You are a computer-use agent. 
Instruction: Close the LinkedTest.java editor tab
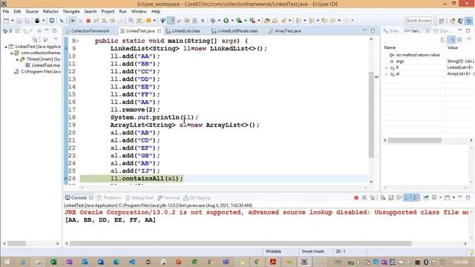[x=159, y=31]
